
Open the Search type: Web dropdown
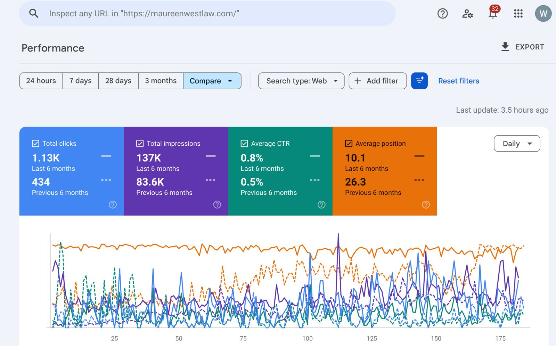pyautogui.click(x=301, y=81)
